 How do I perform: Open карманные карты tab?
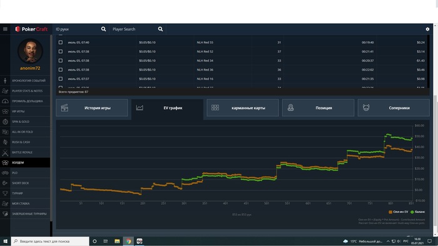click(243, 108)
